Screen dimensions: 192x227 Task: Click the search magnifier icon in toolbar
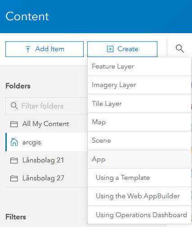(180, 48)
